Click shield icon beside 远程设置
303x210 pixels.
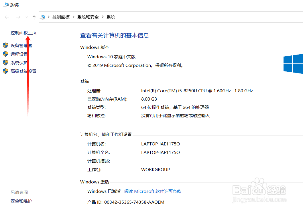pos(5,54)
